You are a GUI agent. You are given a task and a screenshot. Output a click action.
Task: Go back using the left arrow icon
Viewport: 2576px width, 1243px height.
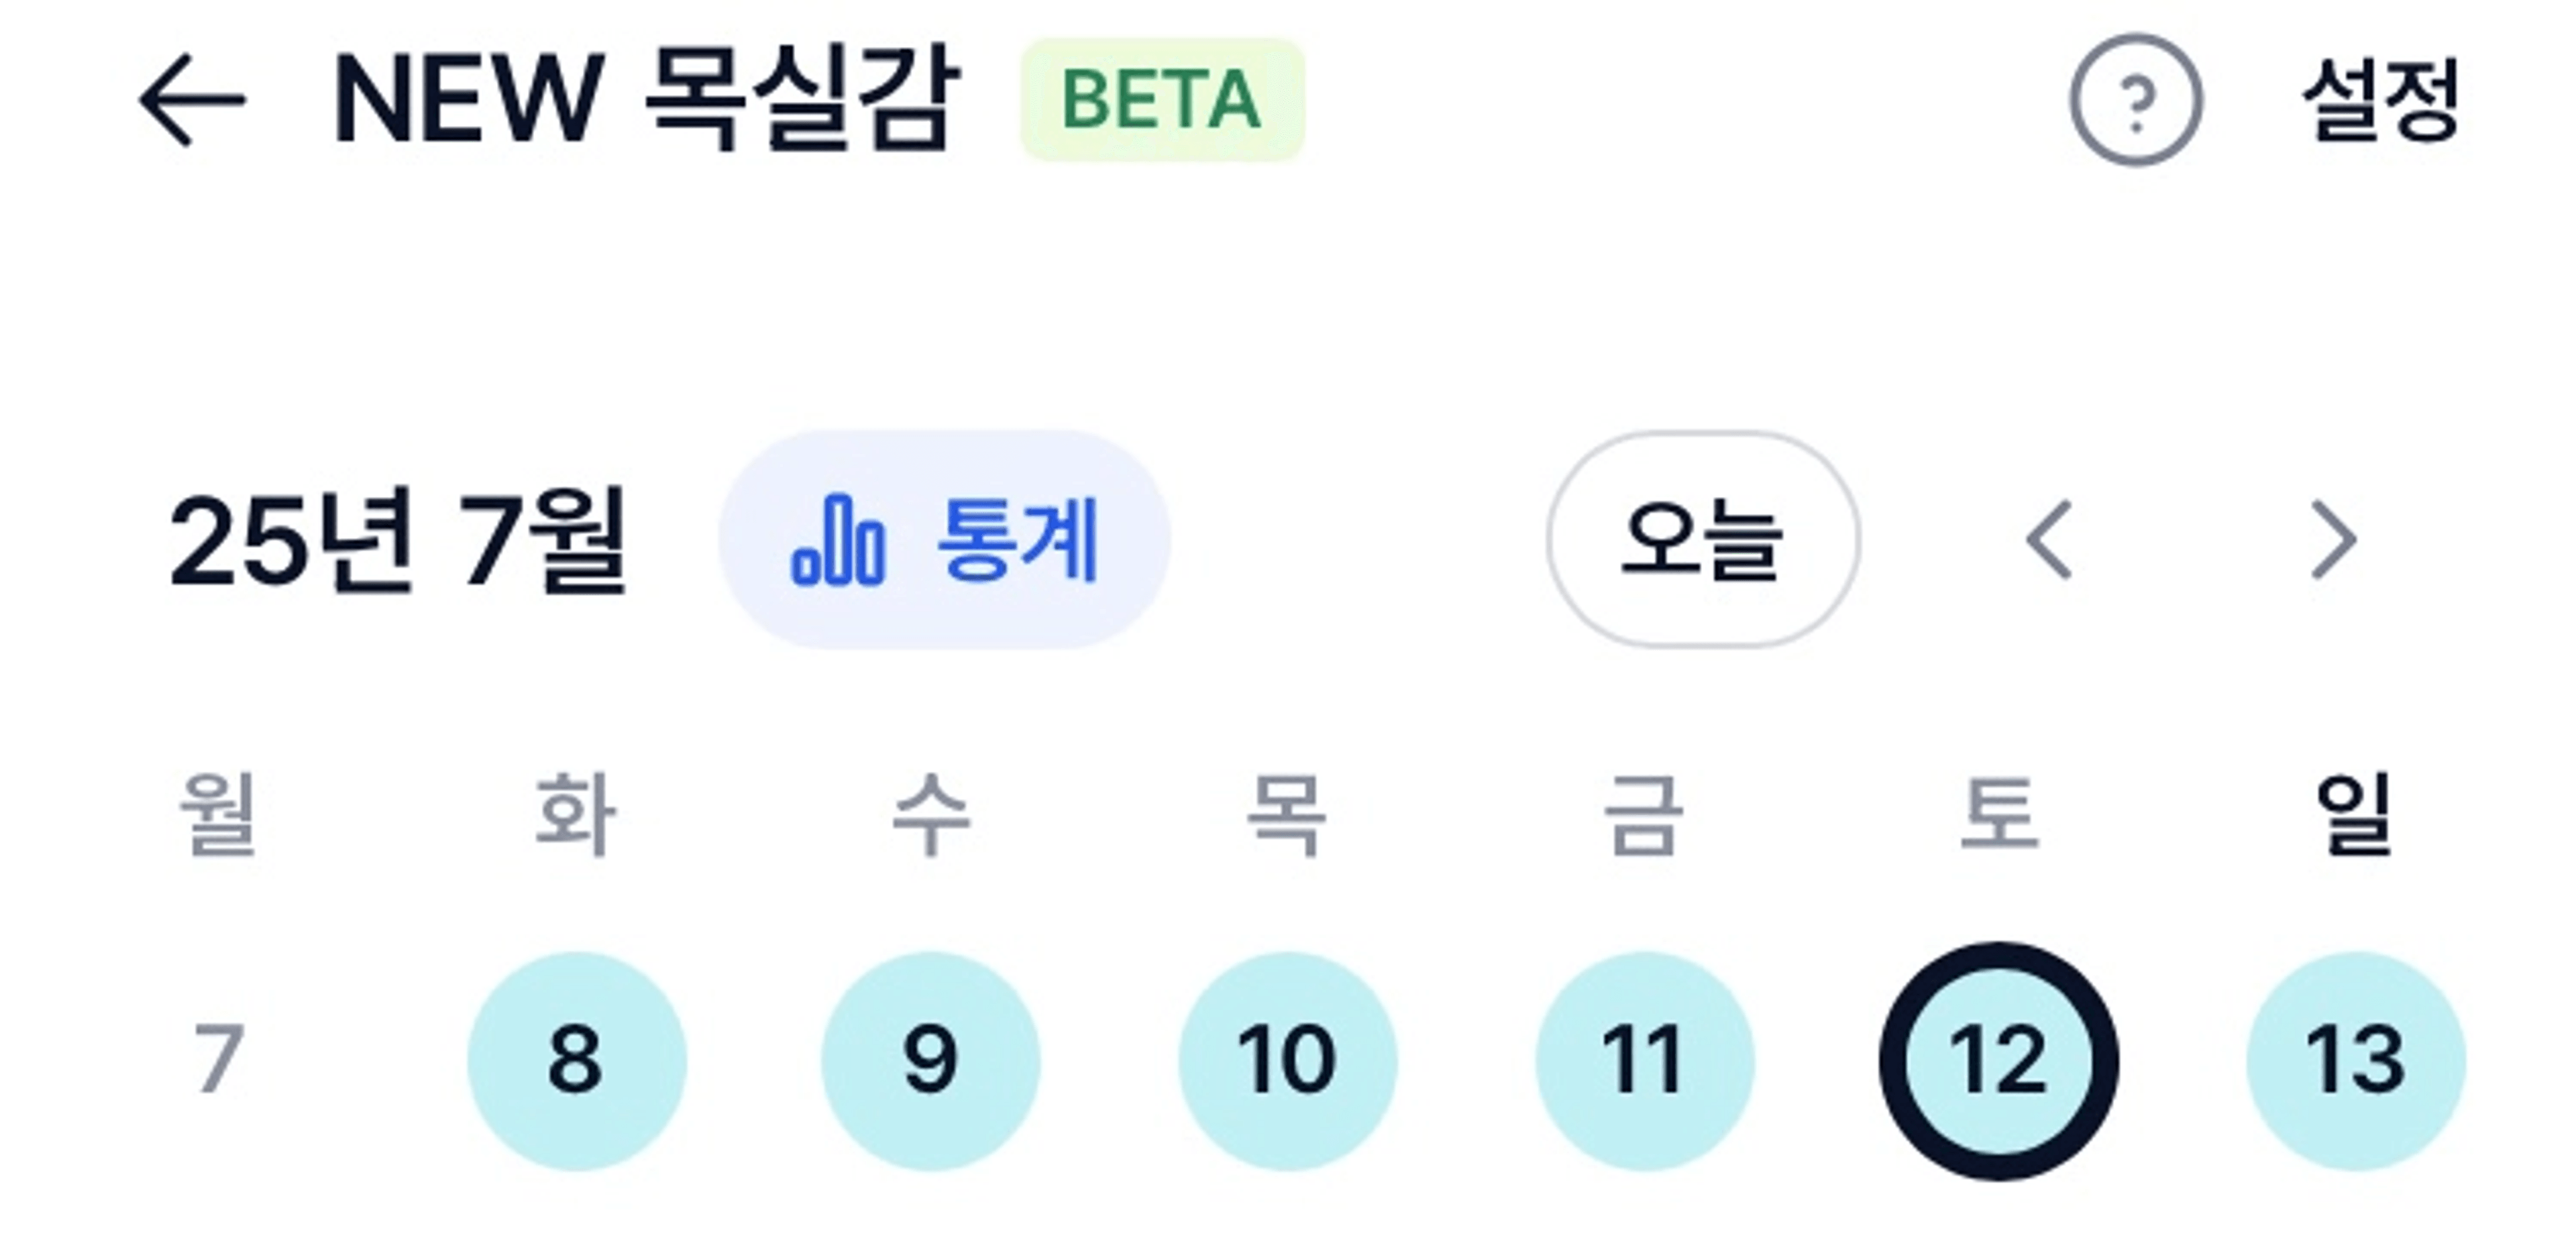(191, 100)
